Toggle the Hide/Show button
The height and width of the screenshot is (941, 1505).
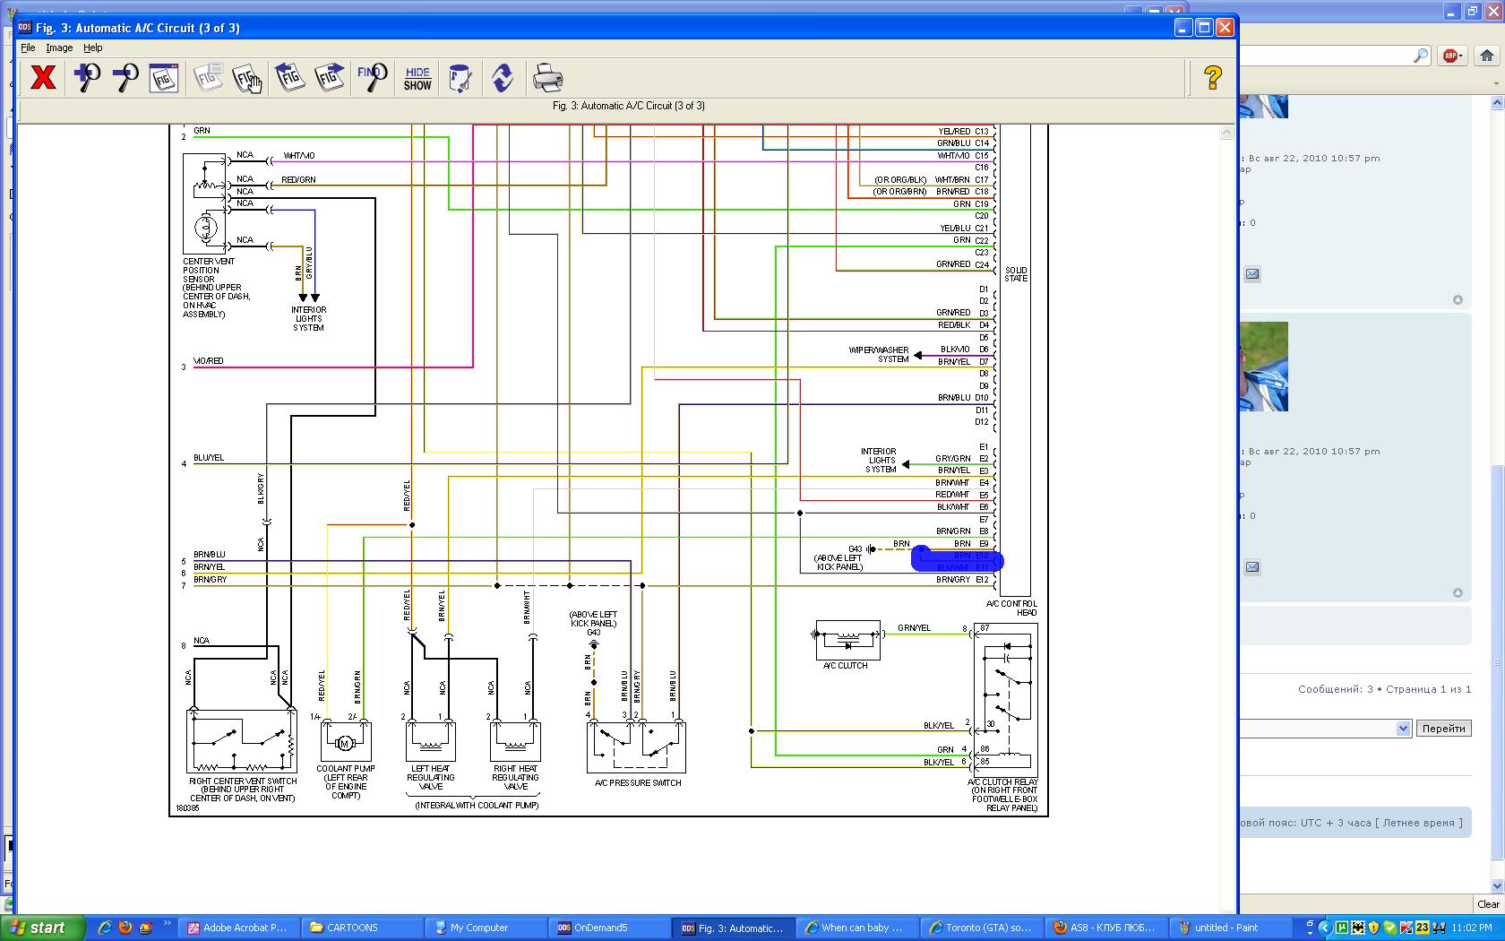pyautogui.click(x=417, y=78)
